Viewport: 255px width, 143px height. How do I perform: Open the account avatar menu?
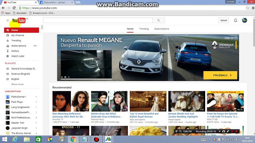(x=244, y=20)
